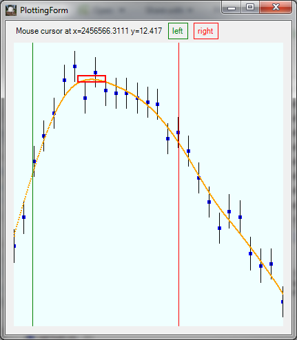Click the PlottingForm window icon

tap(11, 10)
